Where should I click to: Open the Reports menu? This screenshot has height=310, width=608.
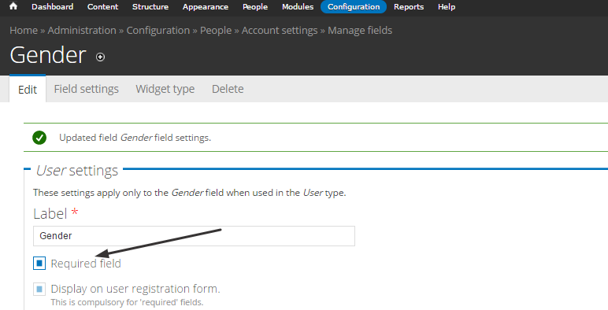point(409,6)
